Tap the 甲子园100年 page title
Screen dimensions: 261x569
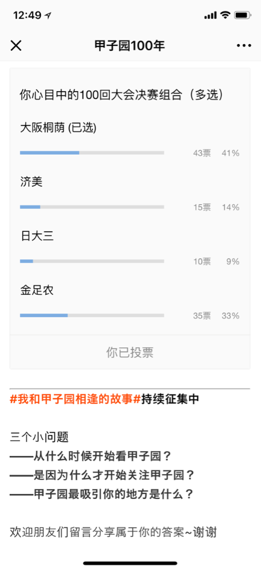coord(129,45)
